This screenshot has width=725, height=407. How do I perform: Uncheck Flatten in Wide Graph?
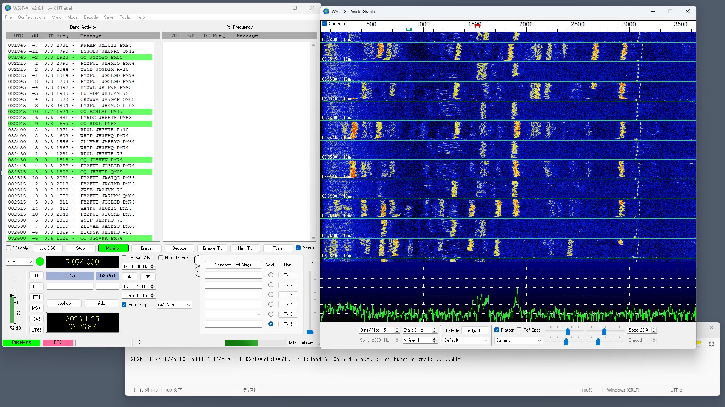click(497, 330)
